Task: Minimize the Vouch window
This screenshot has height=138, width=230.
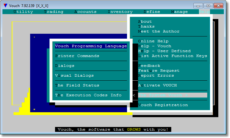Action: pyautogui.click(x=198, y=6)
